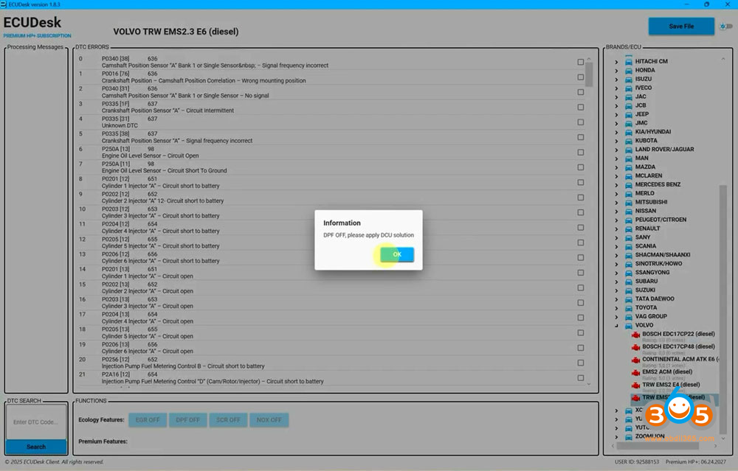Click the CONTINENTAL ACM ATK E6 engine icon
Image resolution: width=738 pixels, height=471 pixels.
635,360
